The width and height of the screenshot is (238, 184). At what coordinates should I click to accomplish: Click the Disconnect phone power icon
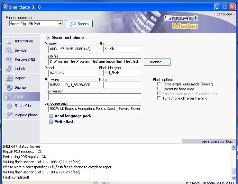coord(48,38)
